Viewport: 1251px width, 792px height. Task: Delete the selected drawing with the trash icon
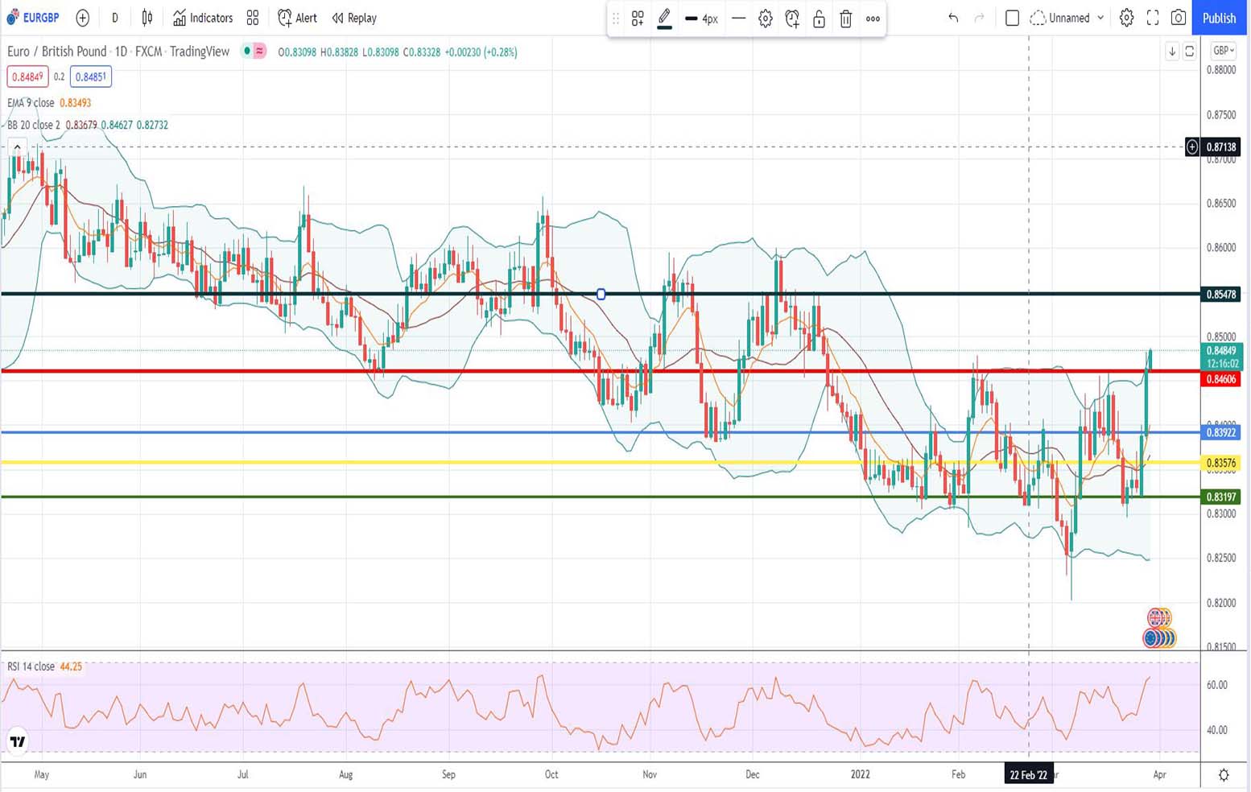(845, 19)
